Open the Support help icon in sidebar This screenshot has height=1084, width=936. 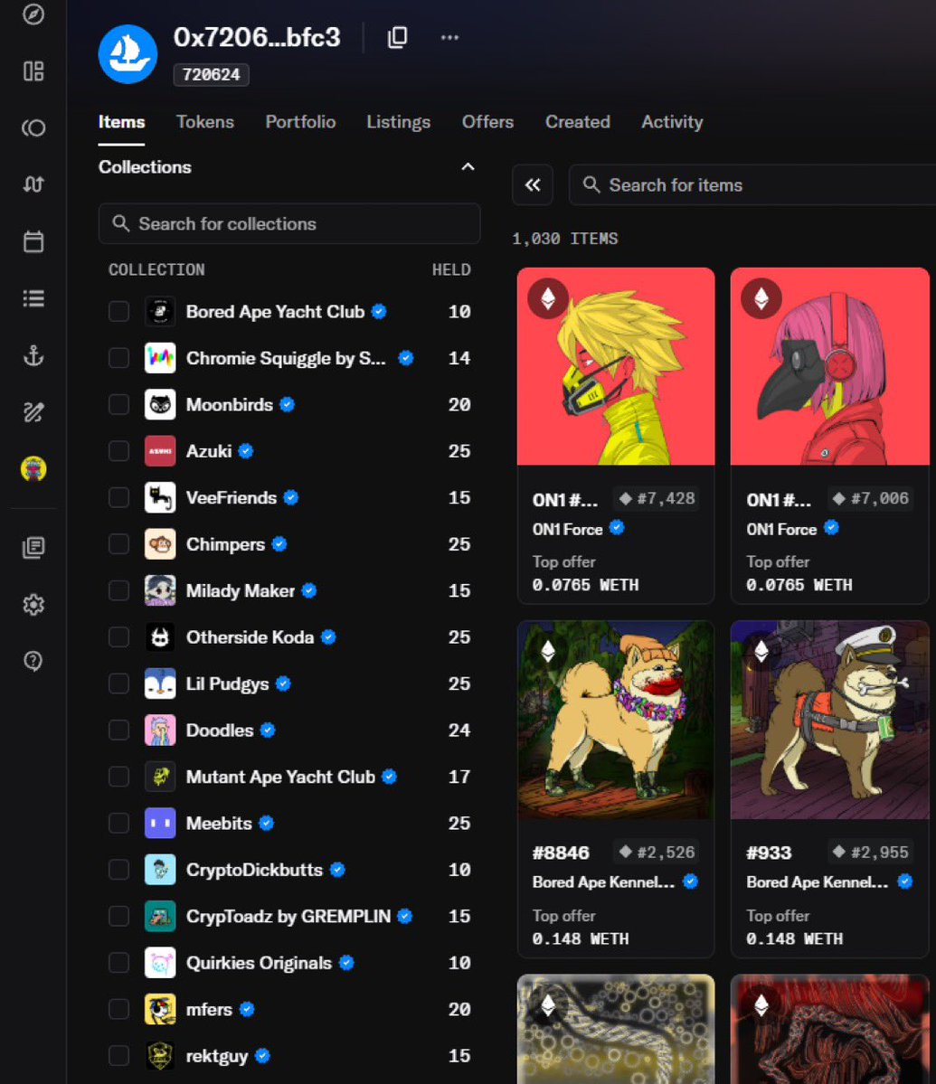pos(33,662)
